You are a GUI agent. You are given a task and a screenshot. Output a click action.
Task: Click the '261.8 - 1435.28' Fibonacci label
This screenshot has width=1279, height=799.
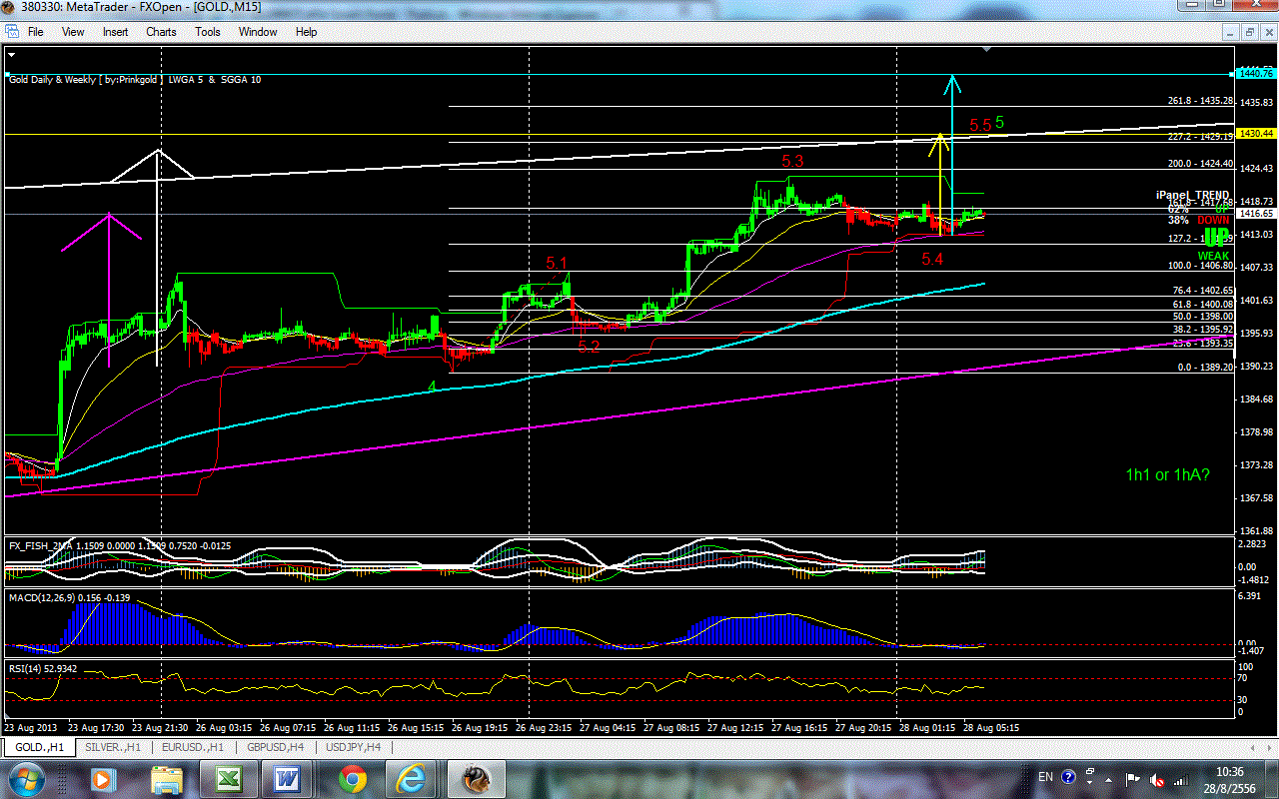1199,101
